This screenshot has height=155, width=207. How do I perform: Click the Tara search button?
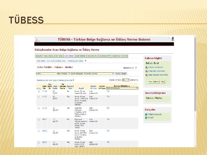click(117, 74)
